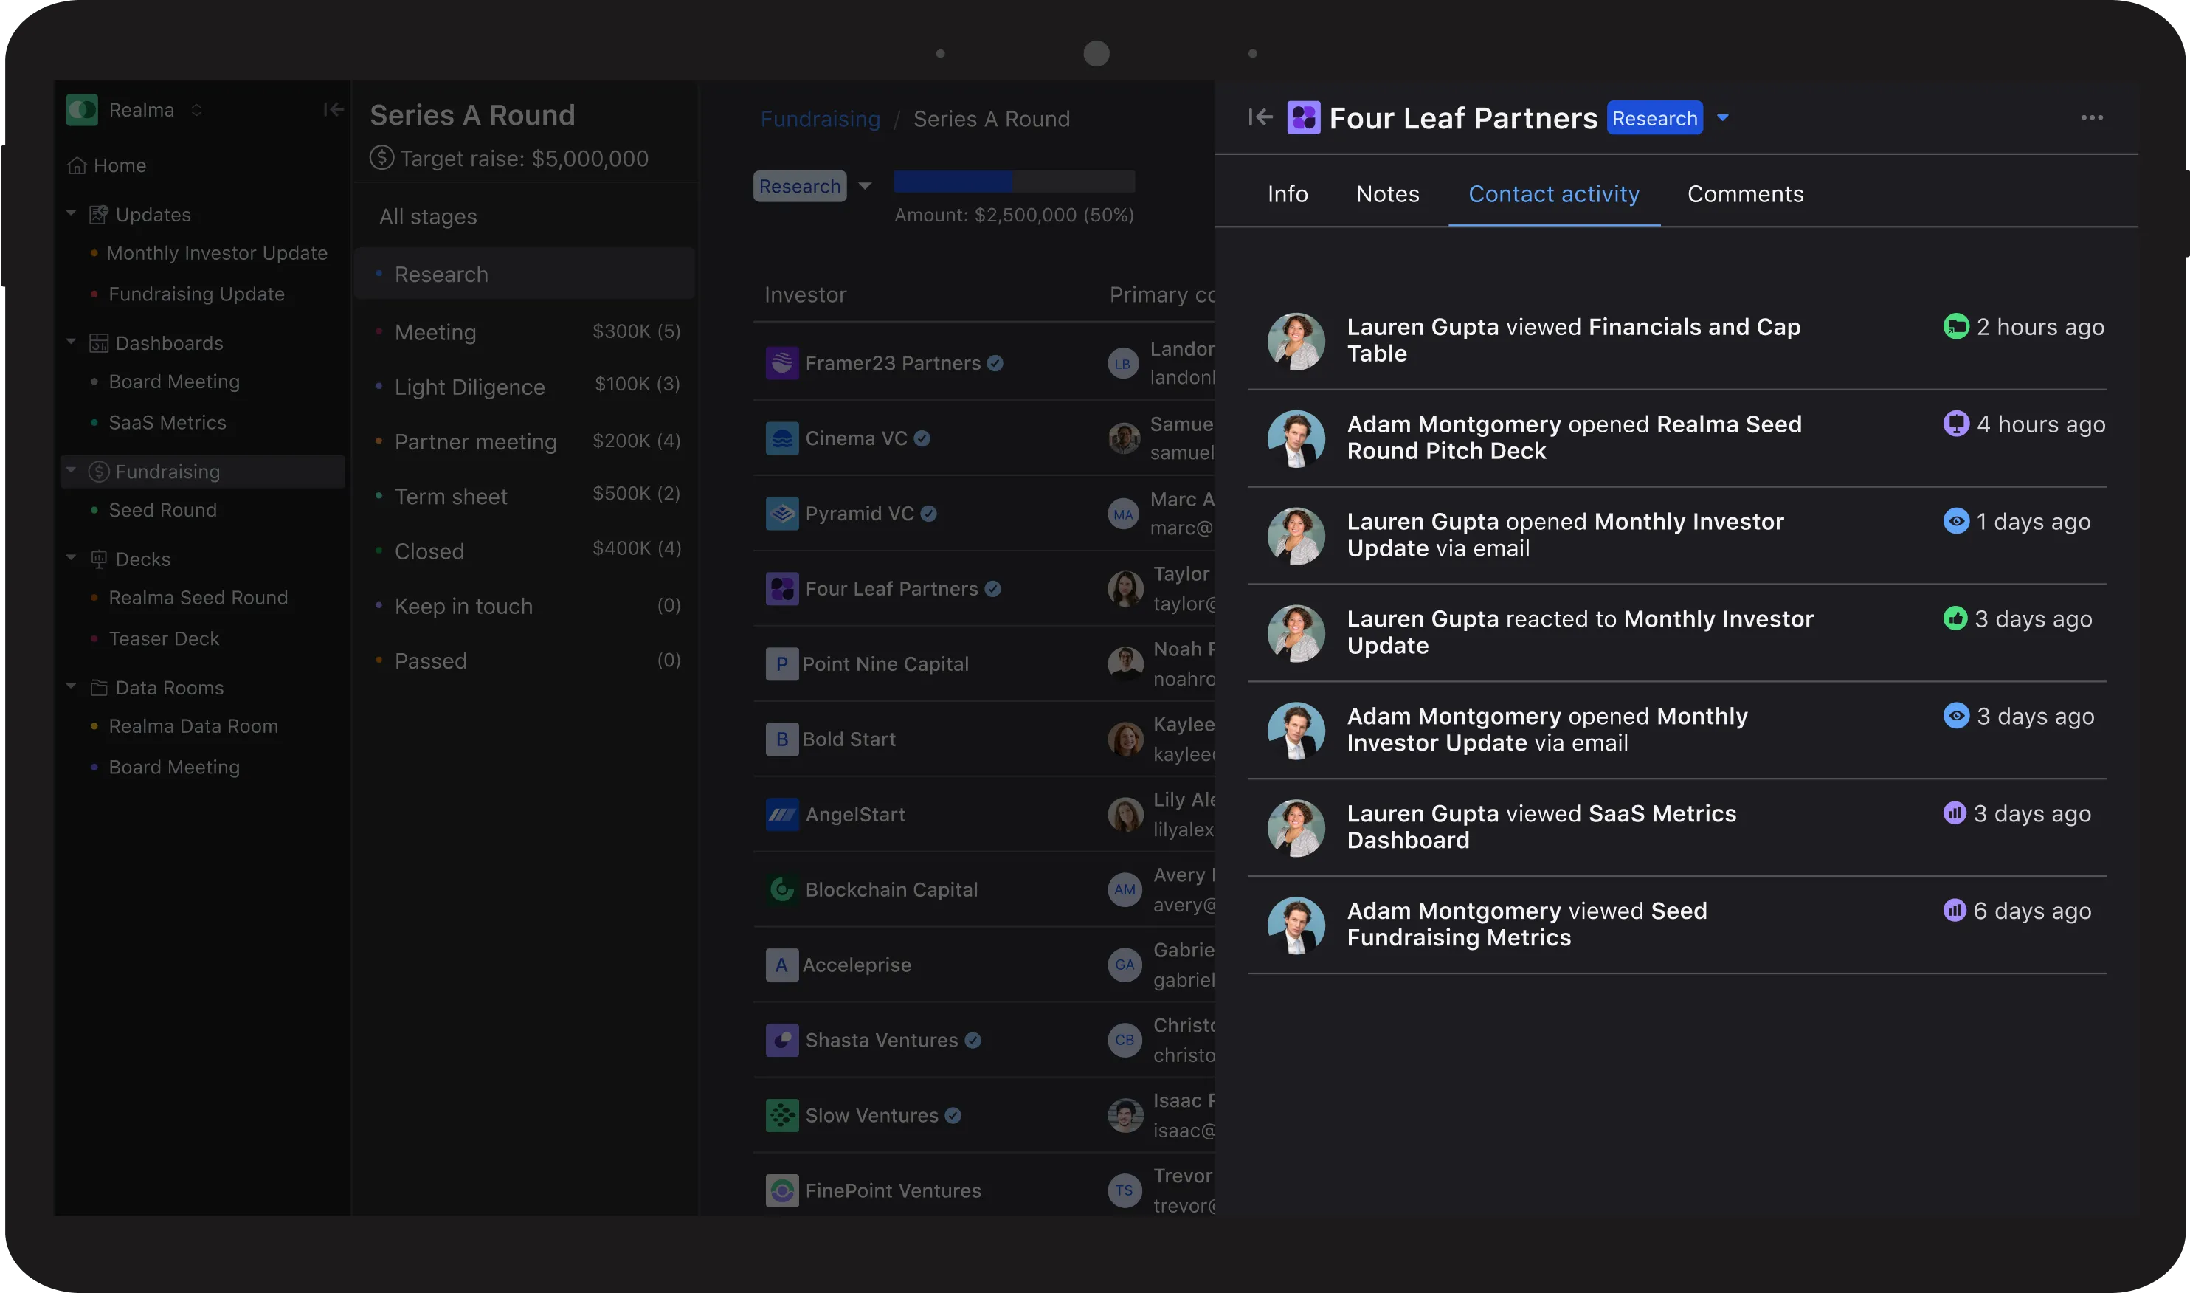This screenshot has width=2190, height=1293.
Task: Click the Blockchain Capital logo icon
Action: tap(781, 889)
